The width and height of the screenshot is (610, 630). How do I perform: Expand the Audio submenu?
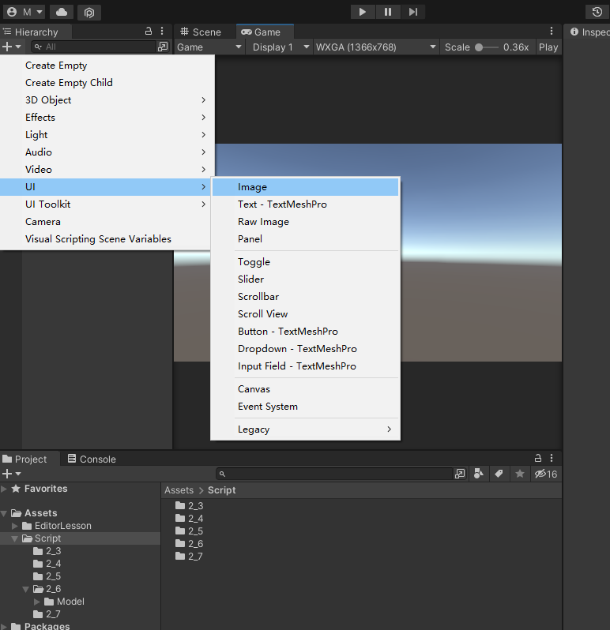coord(107,152)
